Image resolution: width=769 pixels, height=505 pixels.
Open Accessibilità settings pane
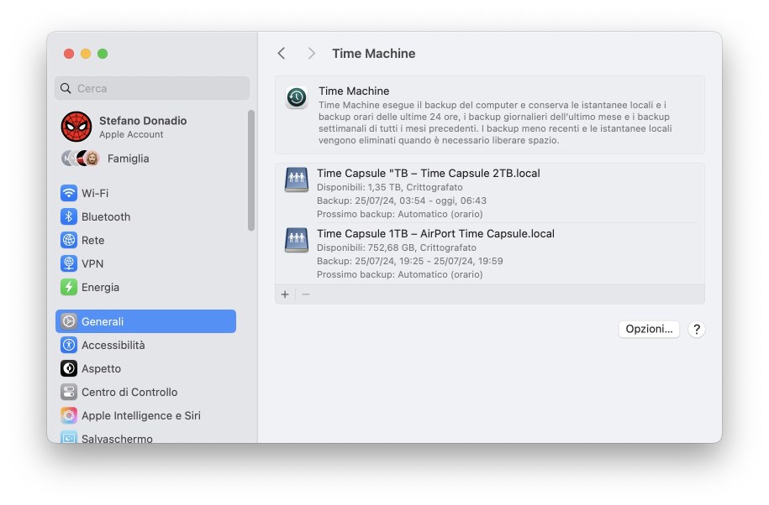[x=145, y=345]
